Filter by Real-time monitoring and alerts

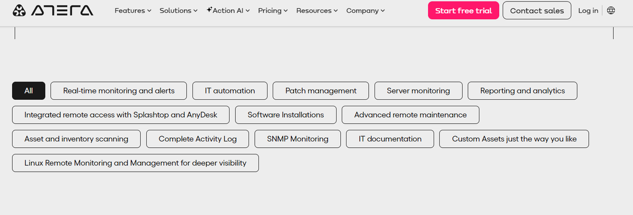pyautogui.click(x=119, y=90)
